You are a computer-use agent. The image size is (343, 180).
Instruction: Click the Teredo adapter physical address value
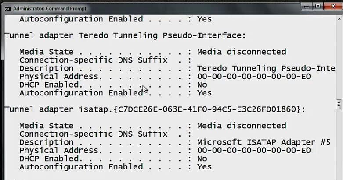[x=254, y=77]
